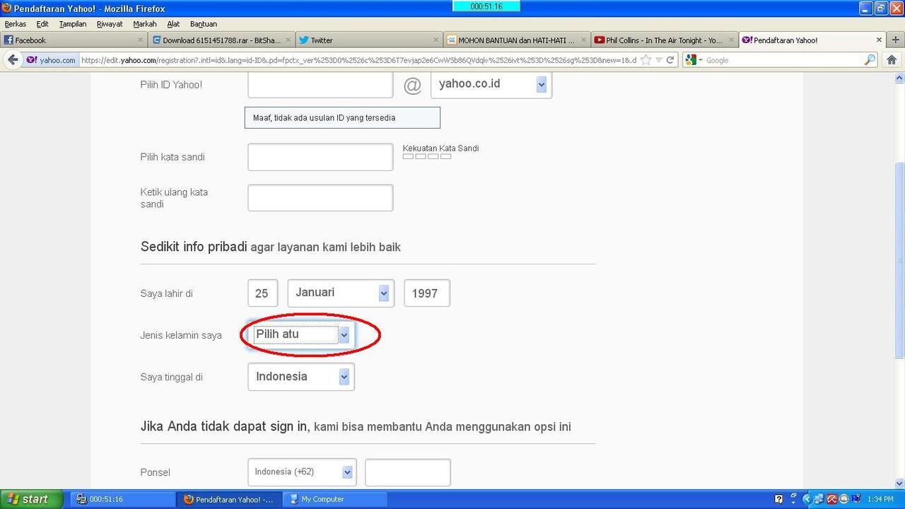Bookmark this page with the star icon
The height and width of the screenshot is (509, 905).
pyautogui.click(x=646, y=60)
